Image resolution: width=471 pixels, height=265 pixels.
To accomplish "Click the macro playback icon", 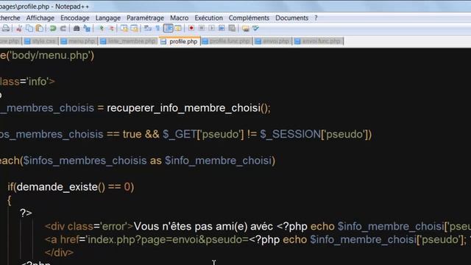I will (x=211, y=28).
